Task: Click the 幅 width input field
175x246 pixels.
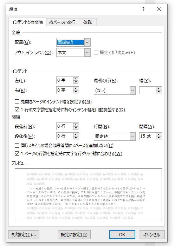Action: pyautogui.click(x=148, y=90)
